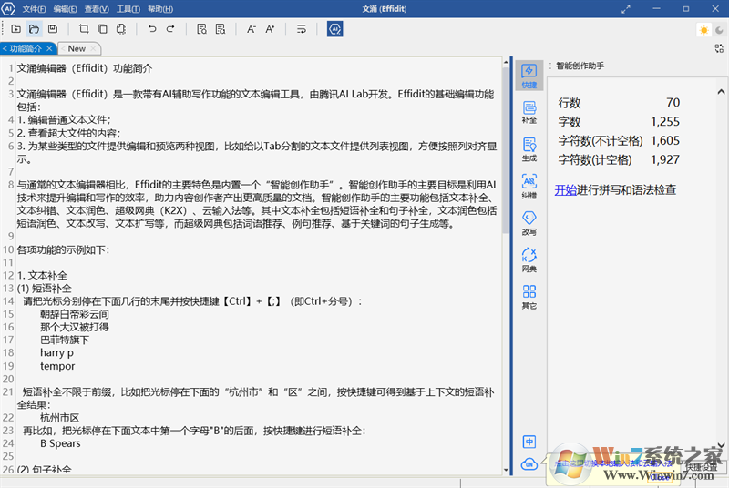Screen dimensions: 729x488
Task: Toggle word wrap in the toolbar
Action: [x=302, y=29]
